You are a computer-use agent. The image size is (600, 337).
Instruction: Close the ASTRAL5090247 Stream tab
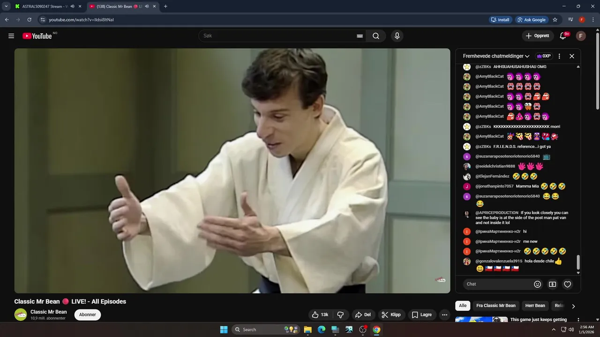[x=80, y=7]
